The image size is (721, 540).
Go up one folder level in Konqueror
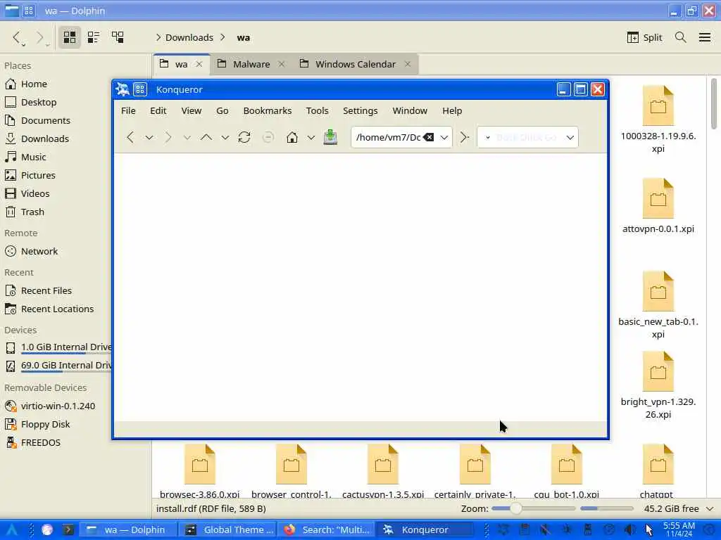[x=206, y=137]
